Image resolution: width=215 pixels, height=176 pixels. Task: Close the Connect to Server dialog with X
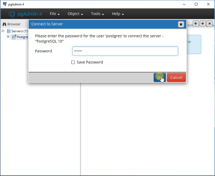coord(181,24)
